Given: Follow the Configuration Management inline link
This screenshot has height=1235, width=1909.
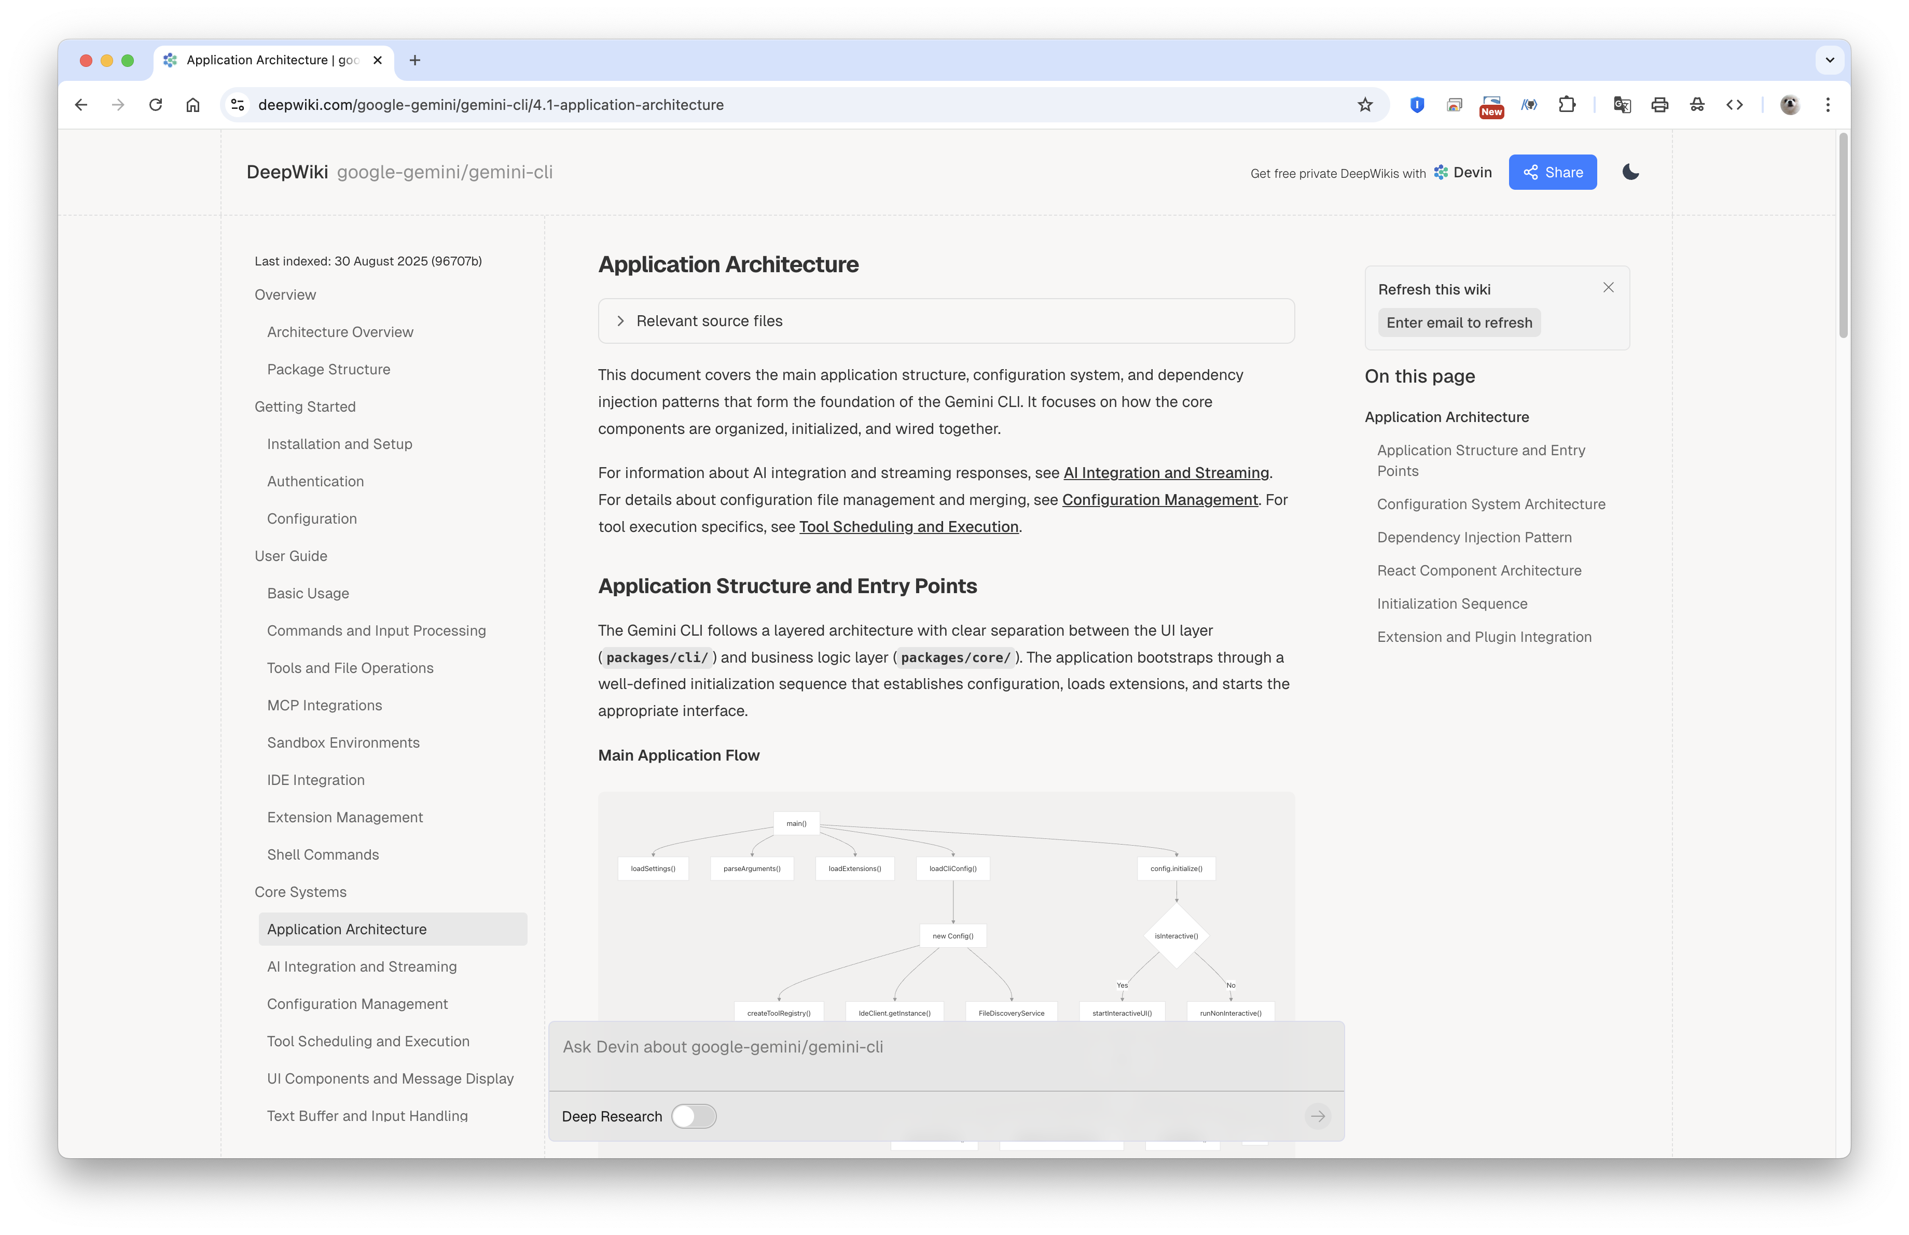Looking at the screenshot, I should [x=1160, y=500].
